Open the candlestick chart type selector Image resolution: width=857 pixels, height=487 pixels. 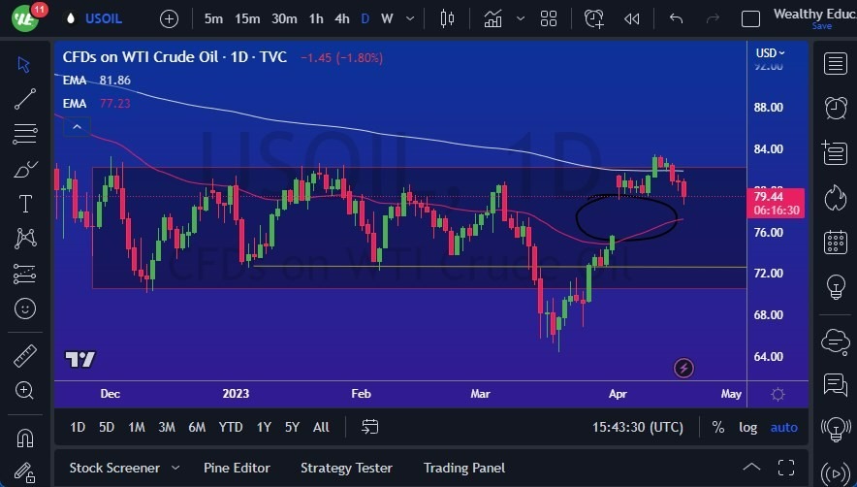447,19
